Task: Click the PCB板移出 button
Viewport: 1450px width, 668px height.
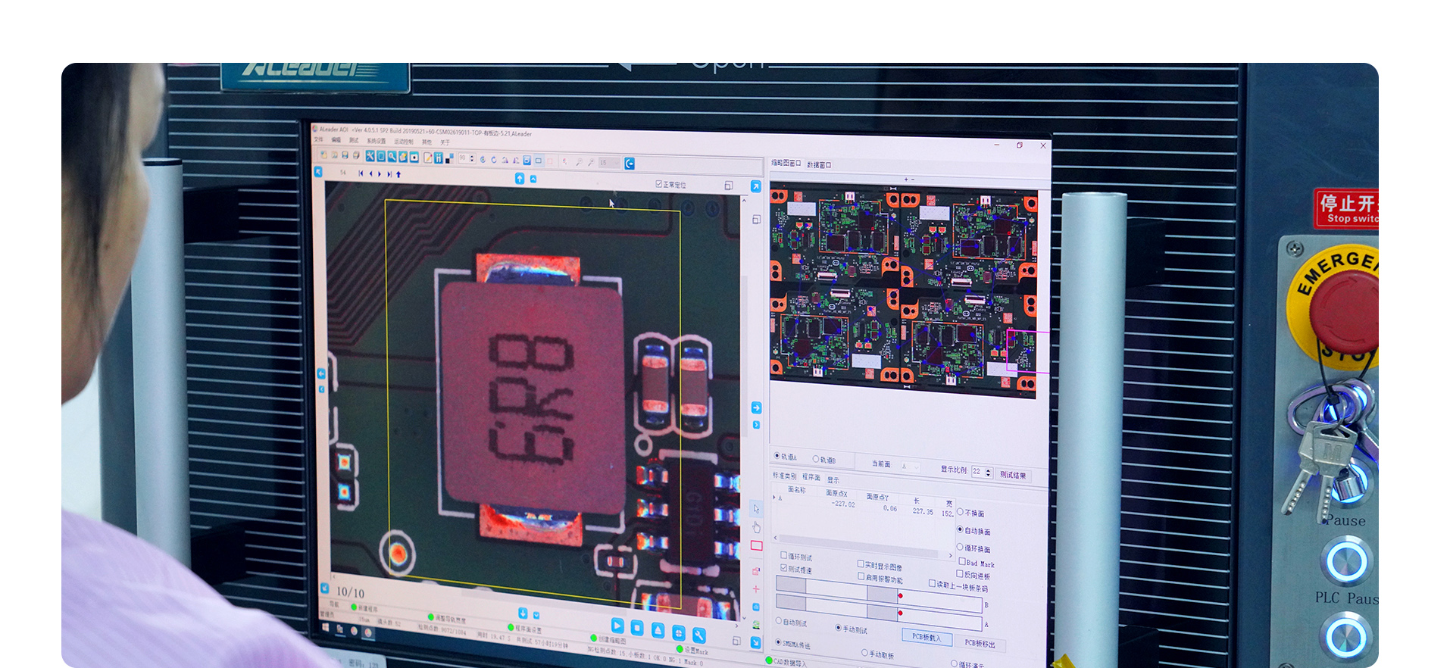Action: click(980, 644)
